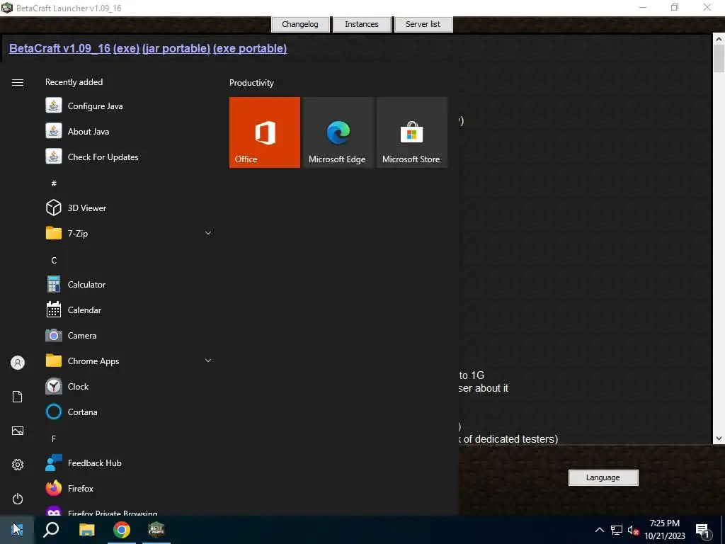Open Settings gear in Start sidebar
Screen dimensions: 725x544
pyautogui.click(x=18, y=465)
